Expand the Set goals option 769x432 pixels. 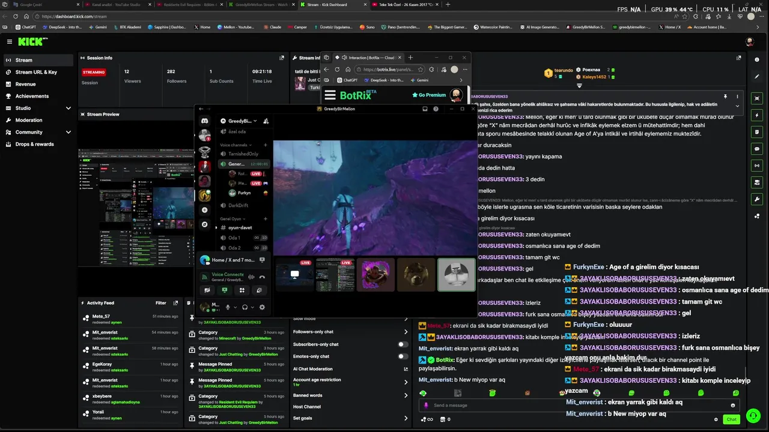click(x=406, y=418)
